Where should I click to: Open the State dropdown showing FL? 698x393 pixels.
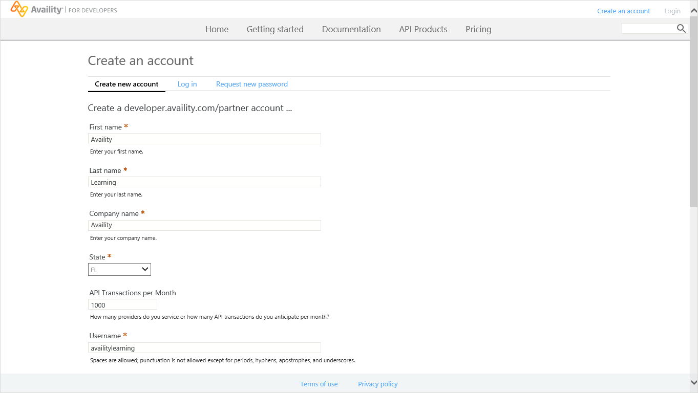coord(119,270)
